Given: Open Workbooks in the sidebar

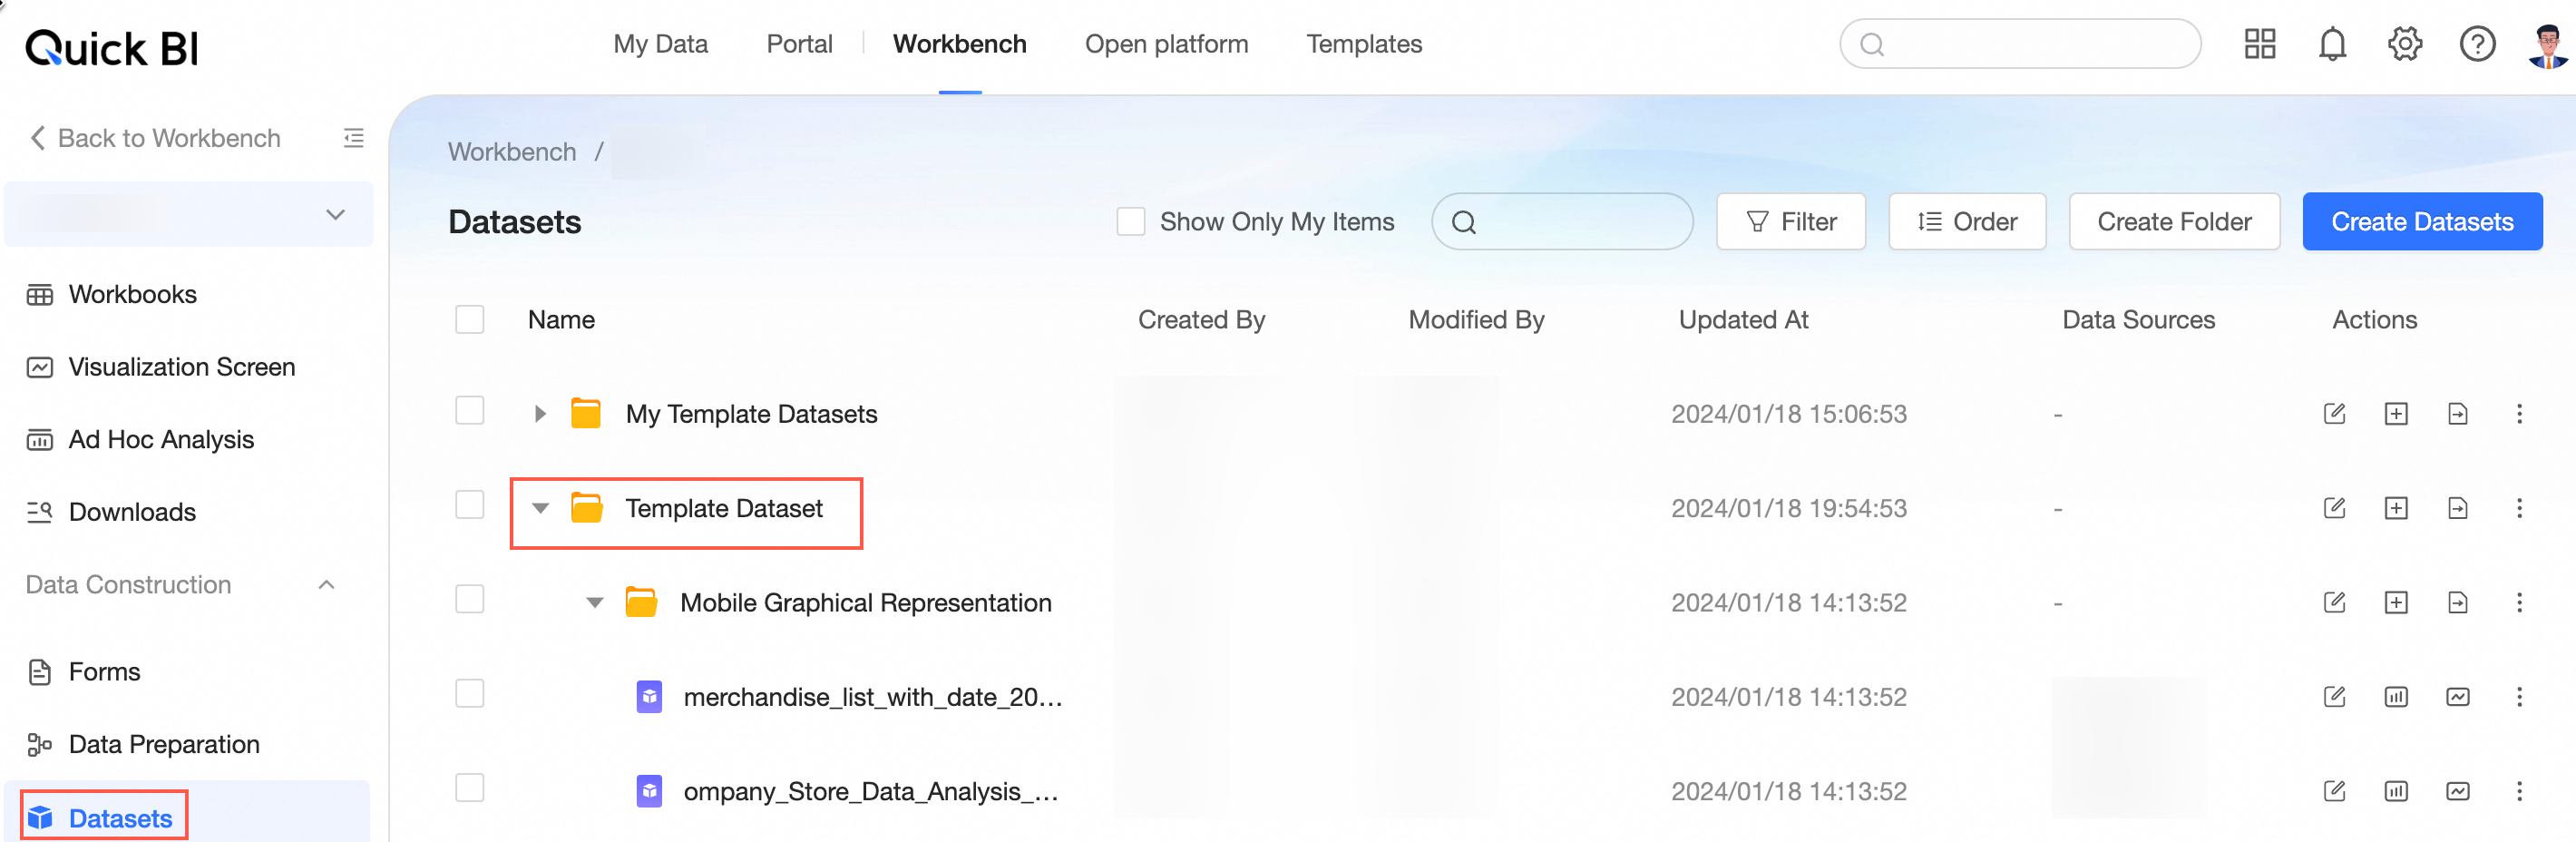Looking at the screenshot, I should (x=132, y=295).
